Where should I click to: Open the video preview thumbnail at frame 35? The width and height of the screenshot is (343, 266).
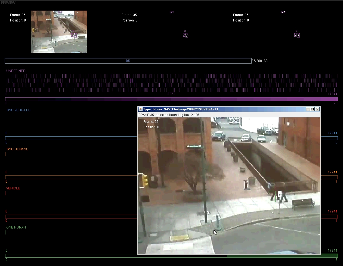[x=59, y=32]
